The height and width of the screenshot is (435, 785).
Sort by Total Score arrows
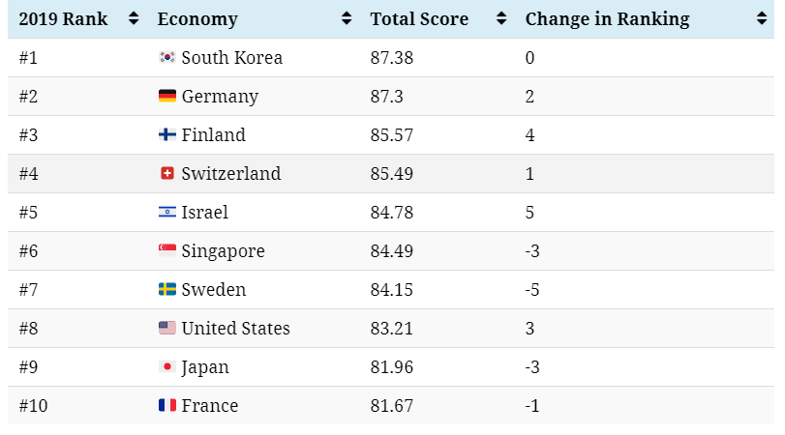[x=501, y=19]
